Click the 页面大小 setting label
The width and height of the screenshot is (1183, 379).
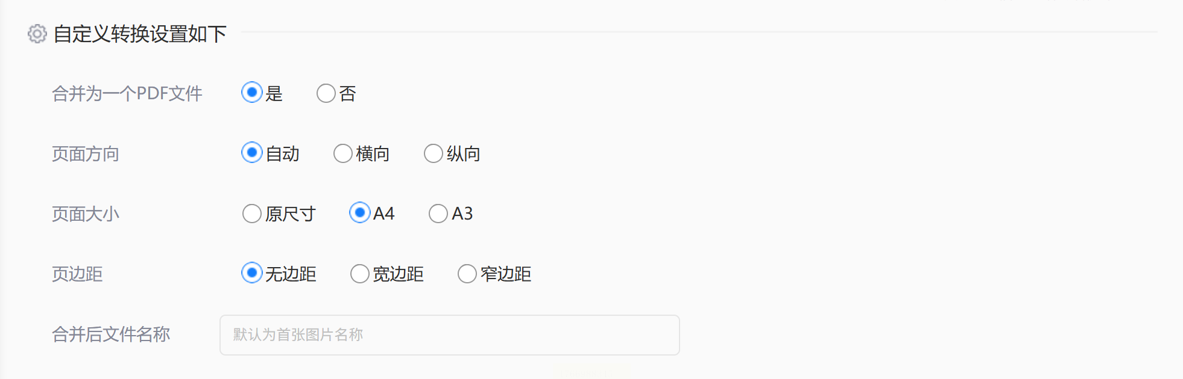(x=86, y=214)
